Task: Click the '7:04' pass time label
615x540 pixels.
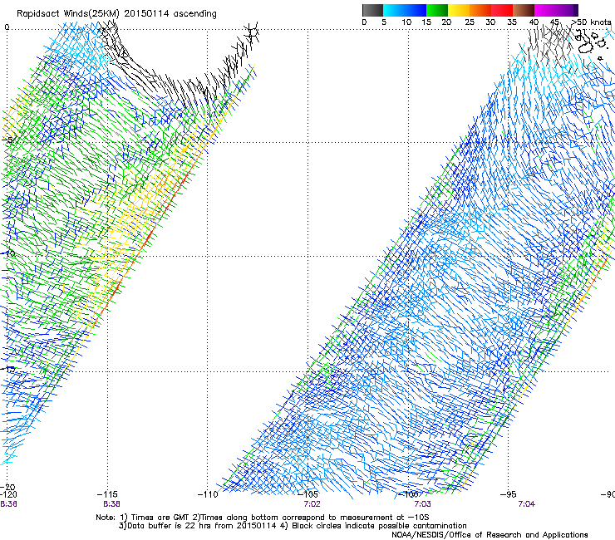Action: [526, 504]
